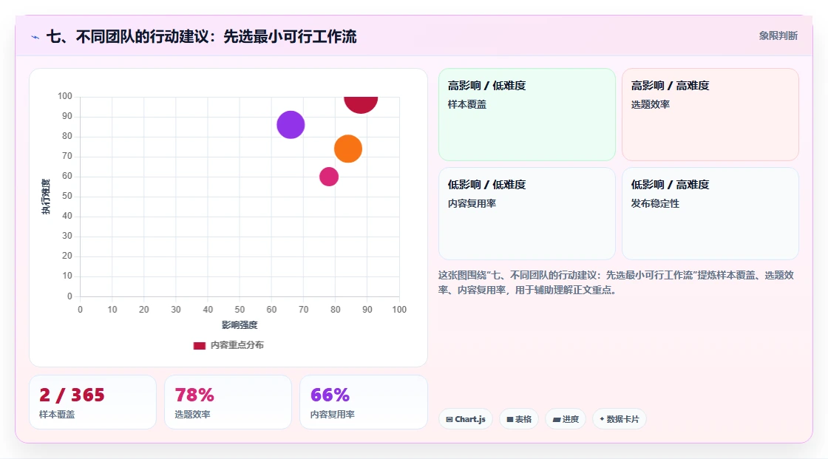
Task: Click the 影响强度 x-axis label
Action: coord(240,324)
